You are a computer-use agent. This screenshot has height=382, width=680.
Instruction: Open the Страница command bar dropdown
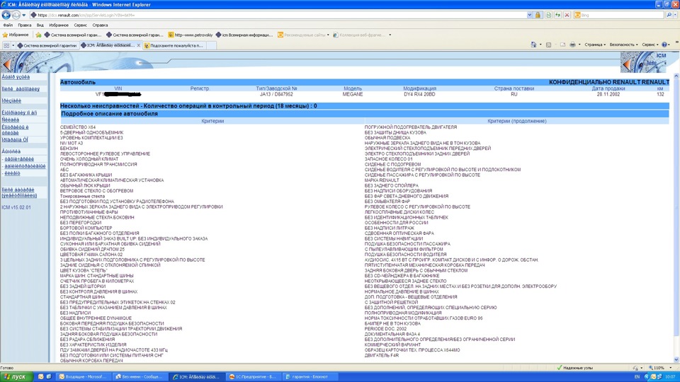pos(595,45)
